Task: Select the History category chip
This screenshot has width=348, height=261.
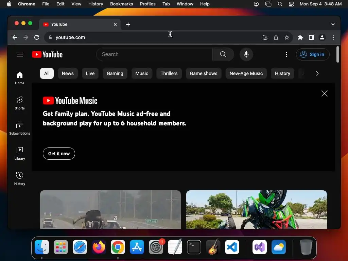Action: (282, 73)
